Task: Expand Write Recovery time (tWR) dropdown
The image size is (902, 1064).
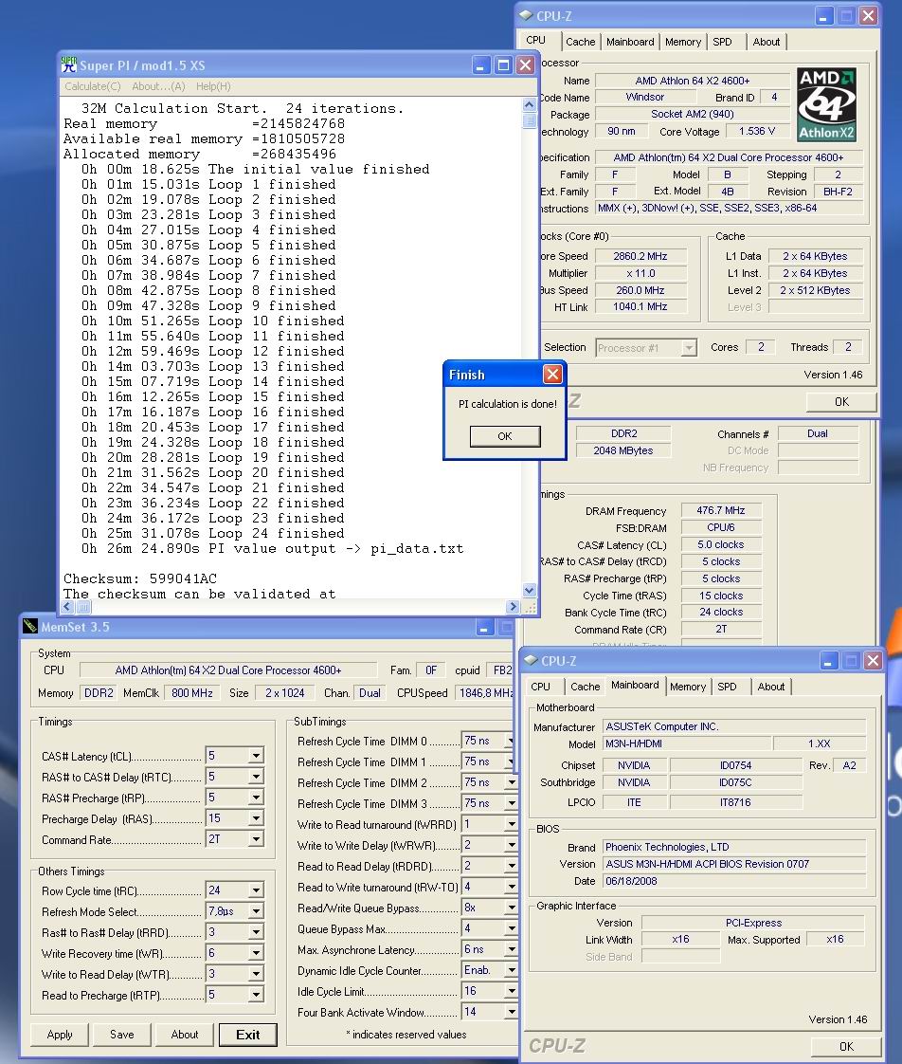Action: 256,953
